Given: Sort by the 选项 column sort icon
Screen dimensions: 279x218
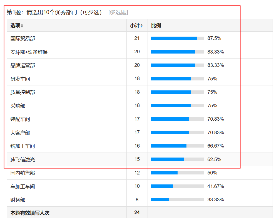Looking at the screenshot, I should click(22, 26).
